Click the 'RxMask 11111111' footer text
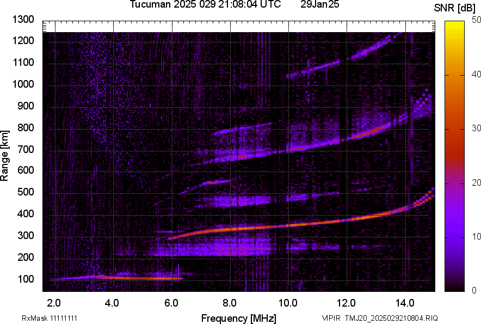The height and width of the screenshot is (324, 481). click(50, 318)
